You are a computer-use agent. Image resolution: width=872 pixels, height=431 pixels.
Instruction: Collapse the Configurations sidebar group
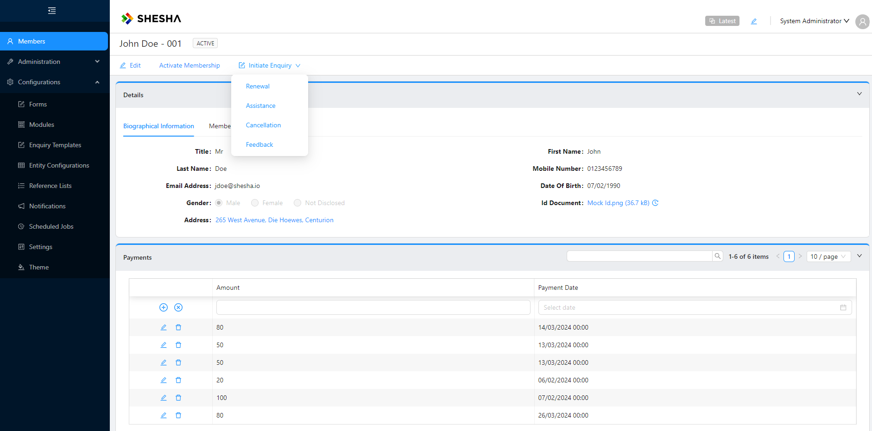click(x=55, y=82)
